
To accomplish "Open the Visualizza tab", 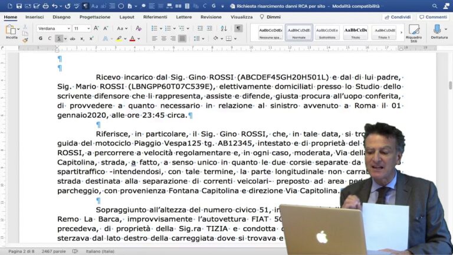I will point(241,17).
